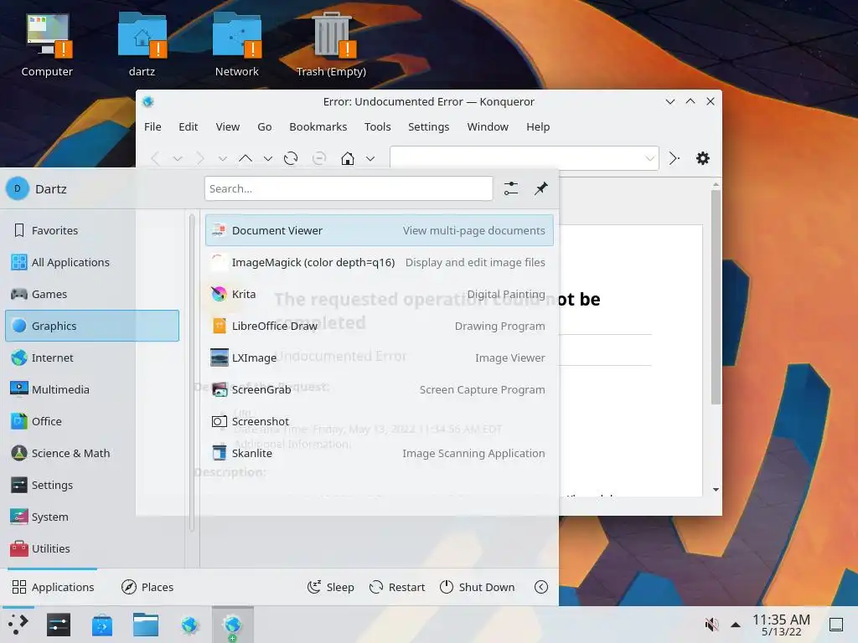
Task: Click the Sleep button
Action: [x=330, y=587]
